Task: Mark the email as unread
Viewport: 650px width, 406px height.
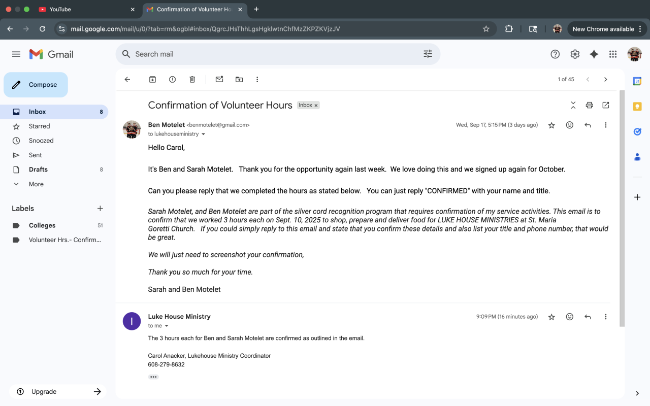Action: [x=219, y=79]
